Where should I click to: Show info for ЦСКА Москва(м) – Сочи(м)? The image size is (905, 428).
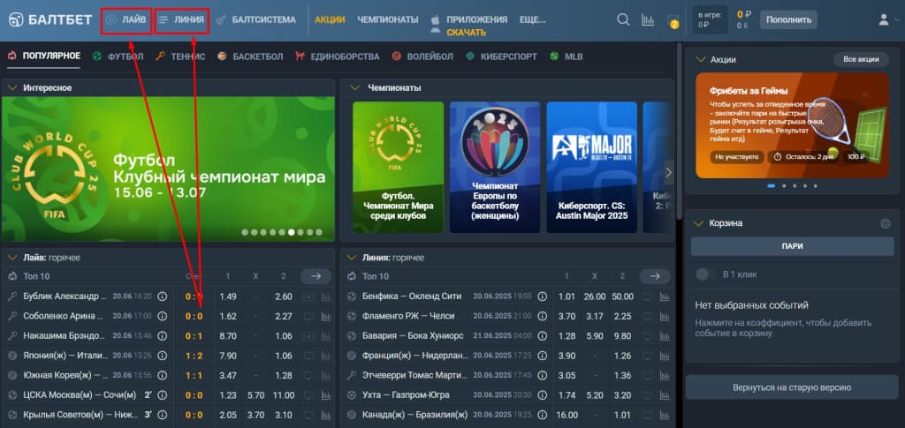(x=163, y=395)
